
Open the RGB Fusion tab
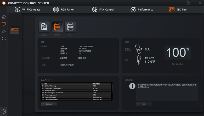click(64, 10)
